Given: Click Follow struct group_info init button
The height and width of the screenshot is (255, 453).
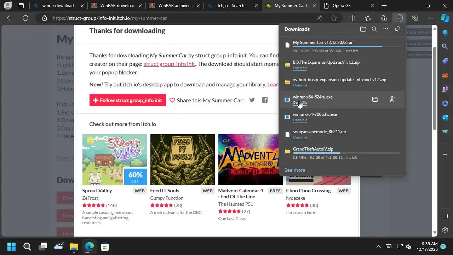Looking at the screenshot, I should click(127, 100).
